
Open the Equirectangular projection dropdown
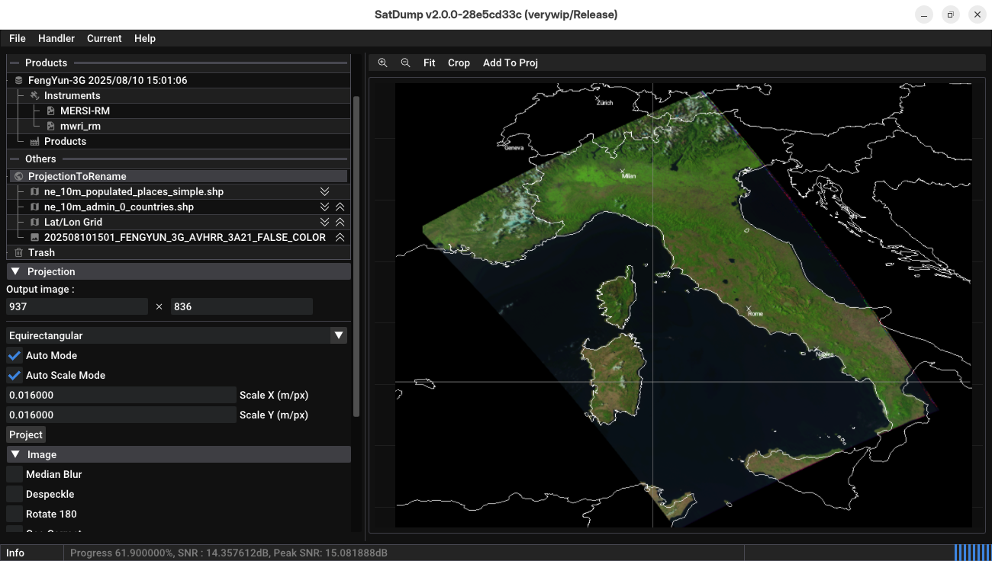(x=338, y=335)
